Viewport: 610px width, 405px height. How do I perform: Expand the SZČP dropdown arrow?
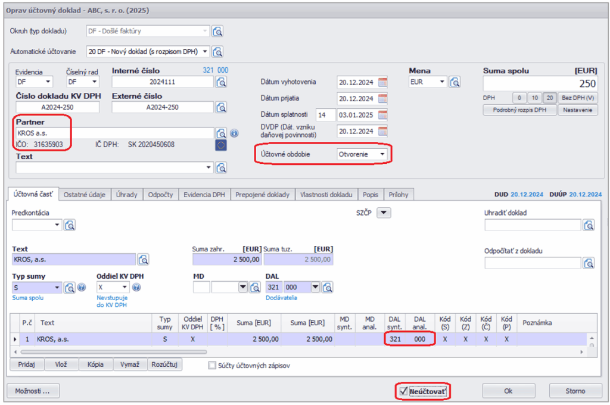point(384,213)
